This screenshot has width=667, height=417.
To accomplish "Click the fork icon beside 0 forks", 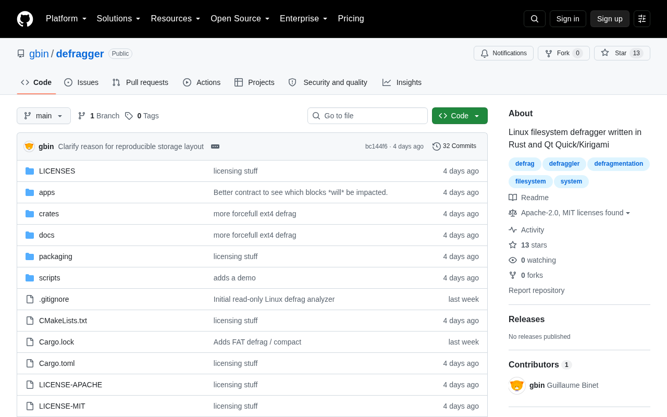I will [x=513, y=275].
